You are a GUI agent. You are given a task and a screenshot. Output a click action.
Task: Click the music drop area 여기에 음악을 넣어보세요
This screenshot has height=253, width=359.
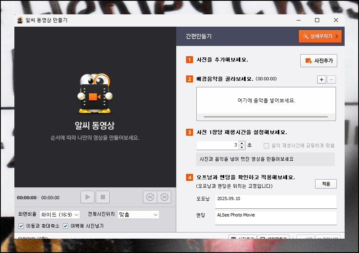pos(266,100)
